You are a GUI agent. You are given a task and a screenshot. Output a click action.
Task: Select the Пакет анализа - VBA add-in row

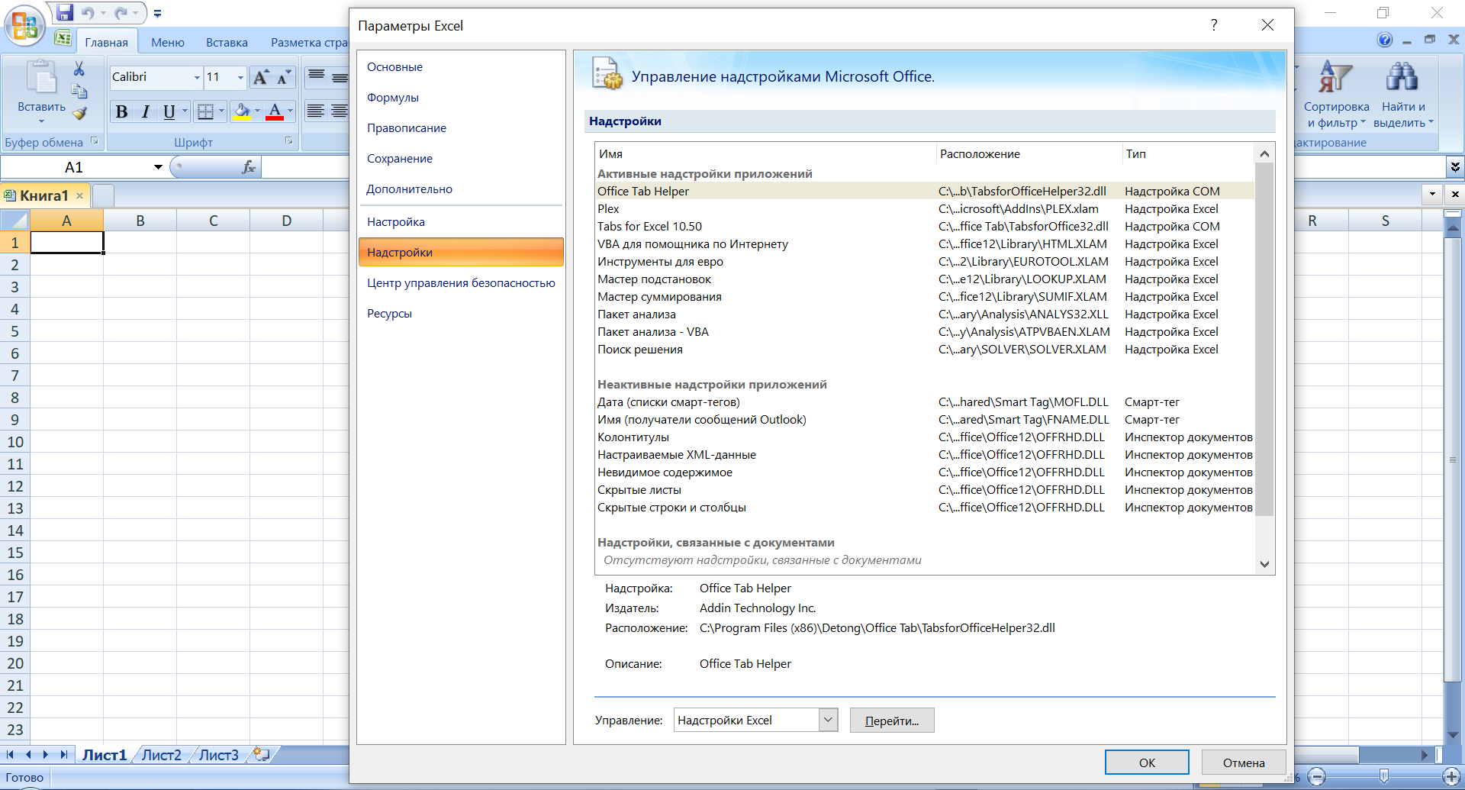tap(924, 332)
